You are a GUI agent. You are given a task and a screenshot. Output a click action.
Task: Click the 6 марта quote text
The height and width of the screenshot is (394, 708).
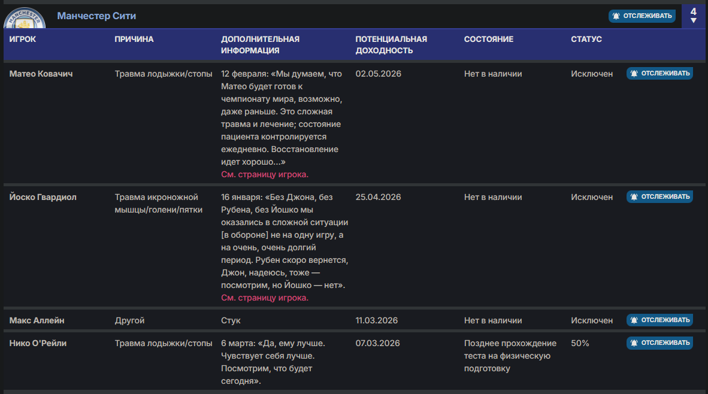(273, 362)
